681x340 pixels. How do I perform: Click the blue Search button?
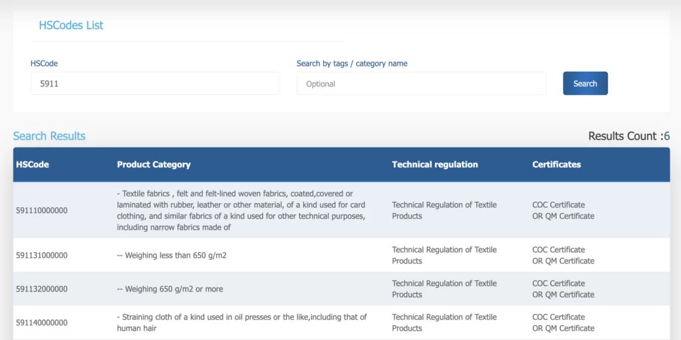click(585, 83)
